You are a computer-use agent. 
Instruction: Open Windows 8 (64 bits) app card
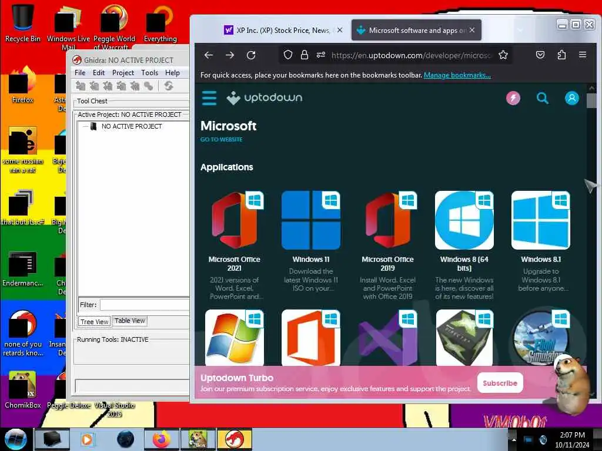[x=464, y=245]
